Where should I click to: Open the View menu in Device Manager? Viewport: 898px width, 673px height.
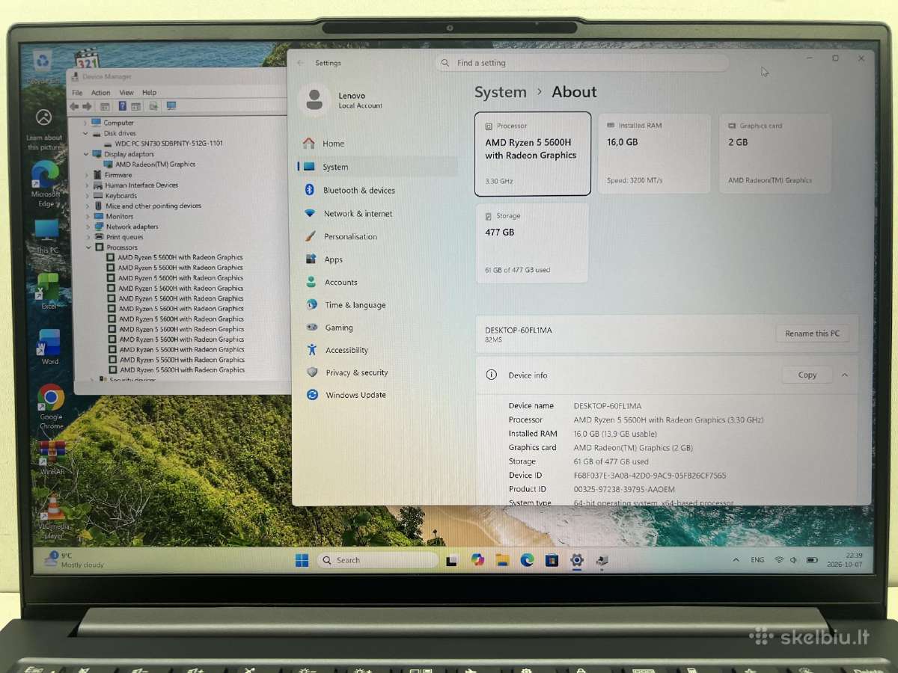click(x=126, y=93)
